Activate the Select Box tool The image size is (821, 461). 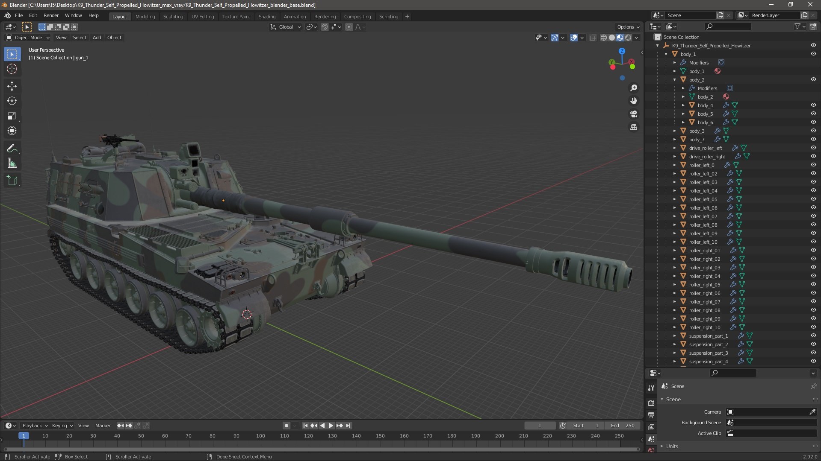[x=12, y=54]
